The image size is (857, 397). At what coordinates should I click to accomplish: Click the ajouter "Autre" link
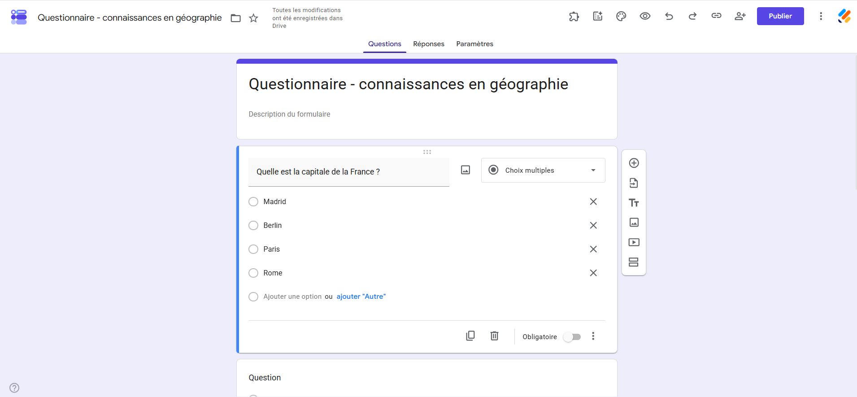[361, 297]
